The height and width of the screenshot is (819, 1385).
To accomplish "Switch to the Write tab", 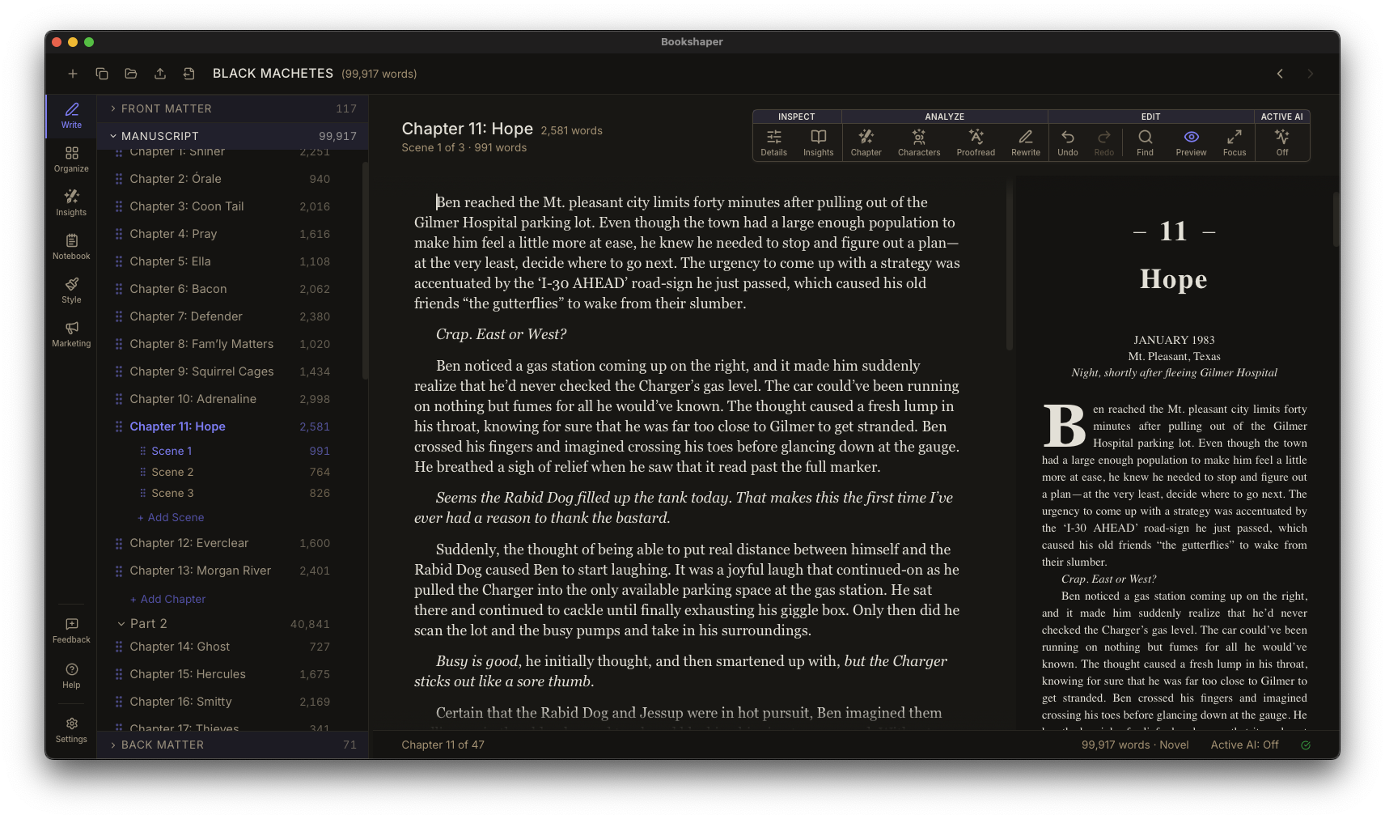I will (x=71, y=116).
